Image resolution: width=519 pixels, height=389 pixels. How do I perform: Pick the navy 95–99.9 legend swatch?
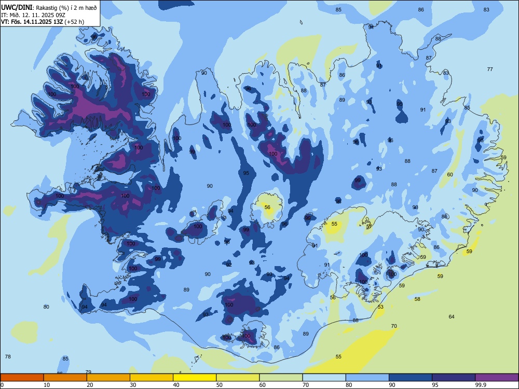coord(454,378)
